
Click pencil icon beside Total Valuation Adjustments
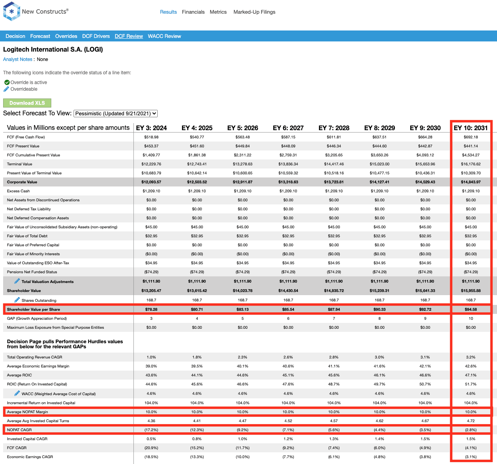click(17, 281)
